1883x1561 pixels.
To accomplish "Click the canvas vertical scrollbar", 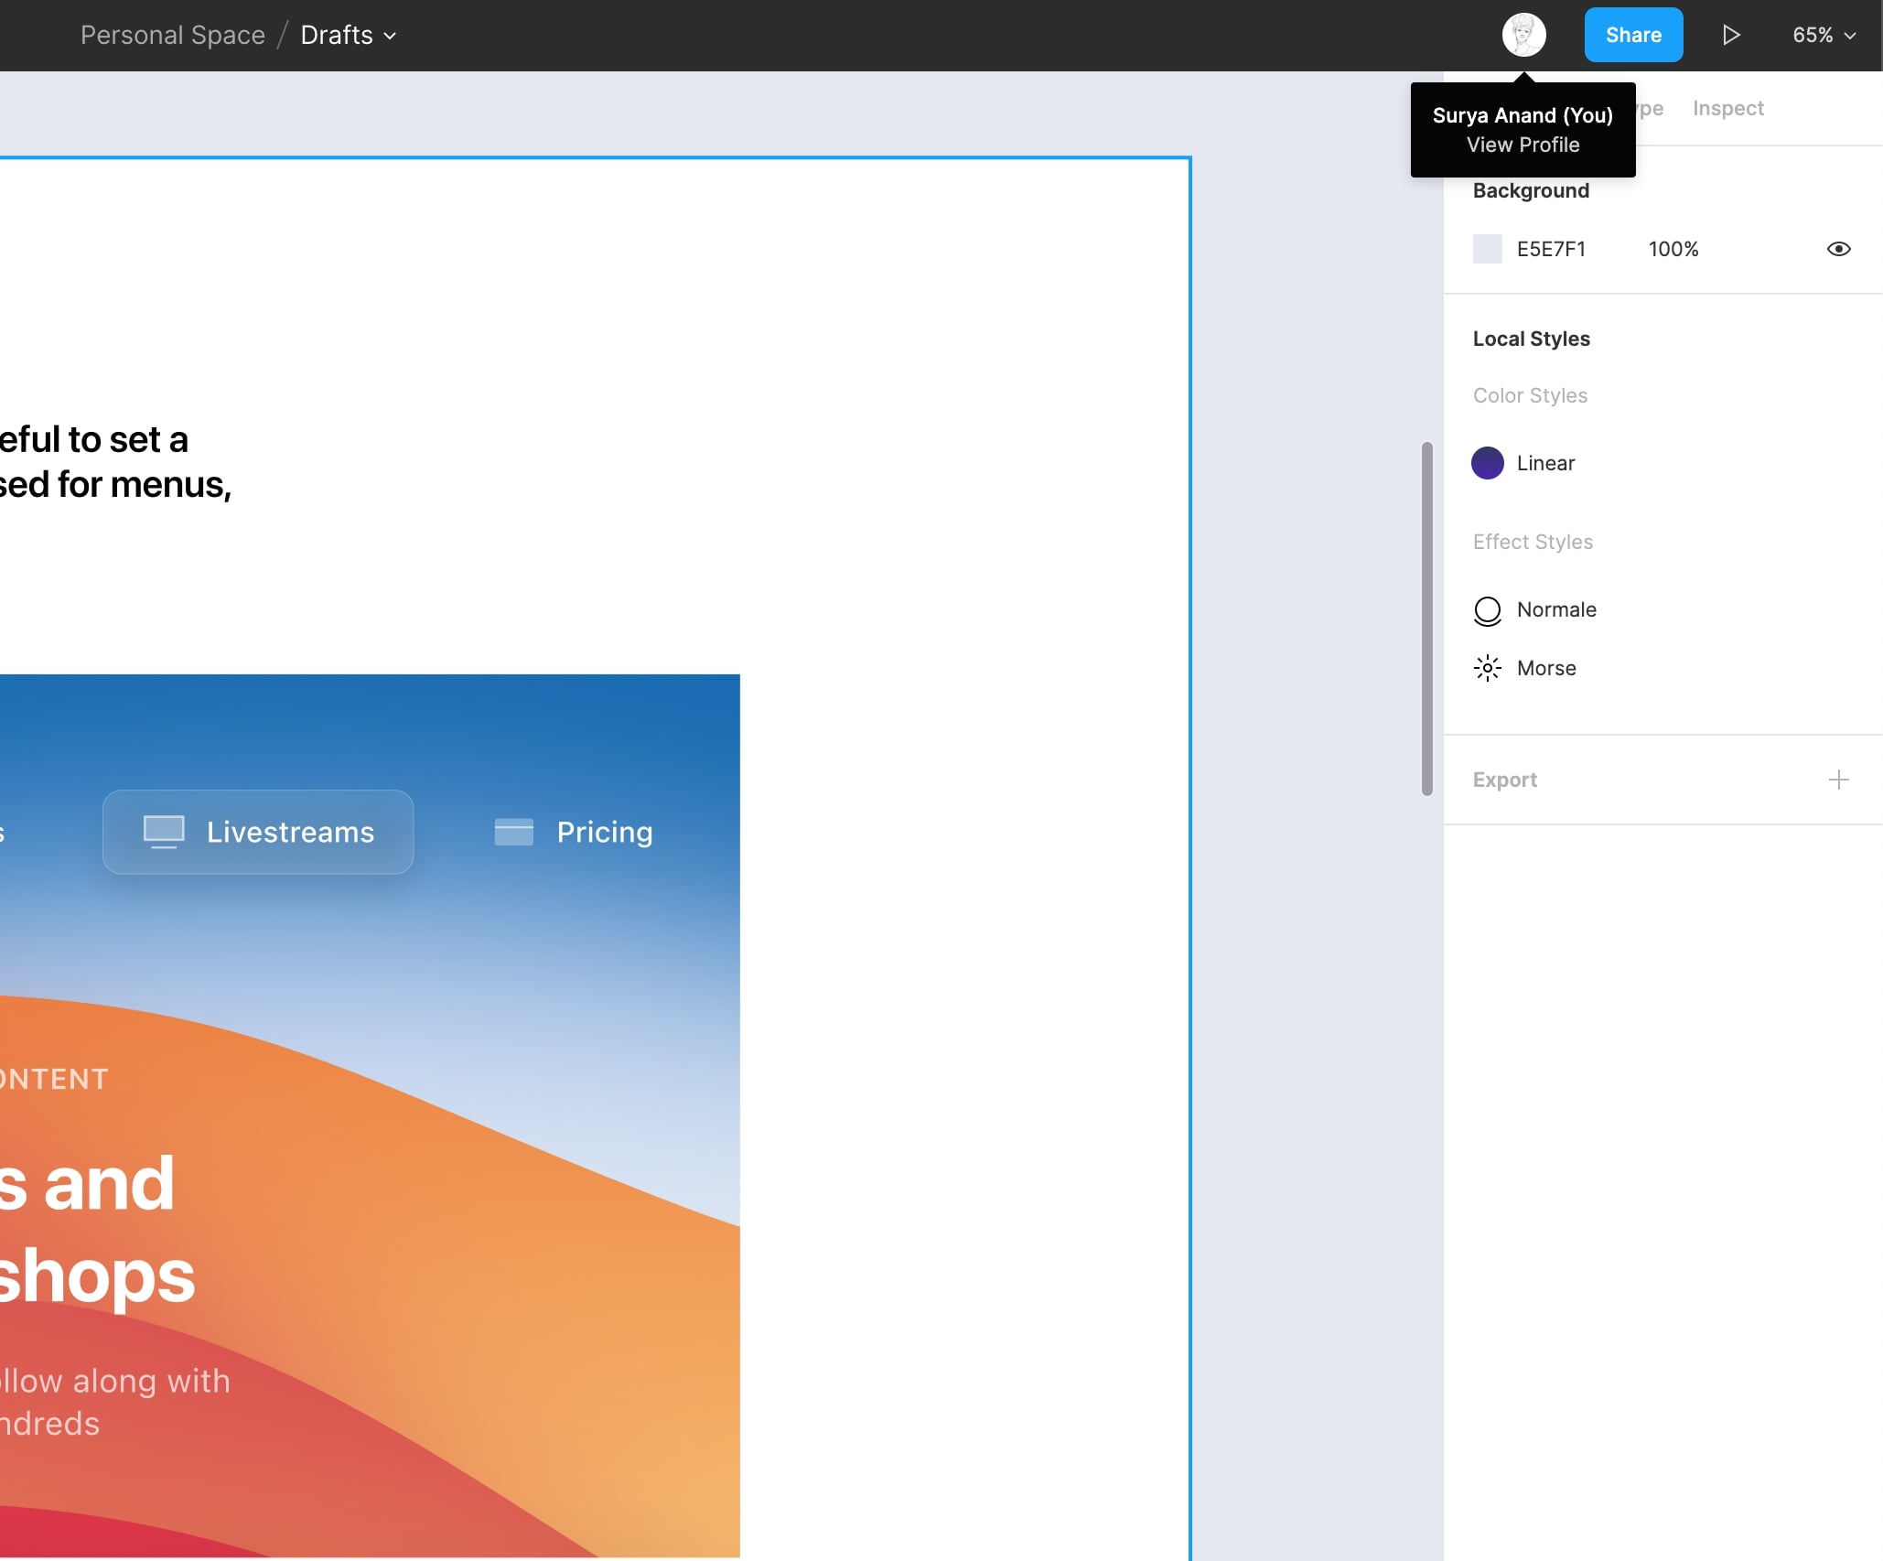I will click(x=1426, y=619).
